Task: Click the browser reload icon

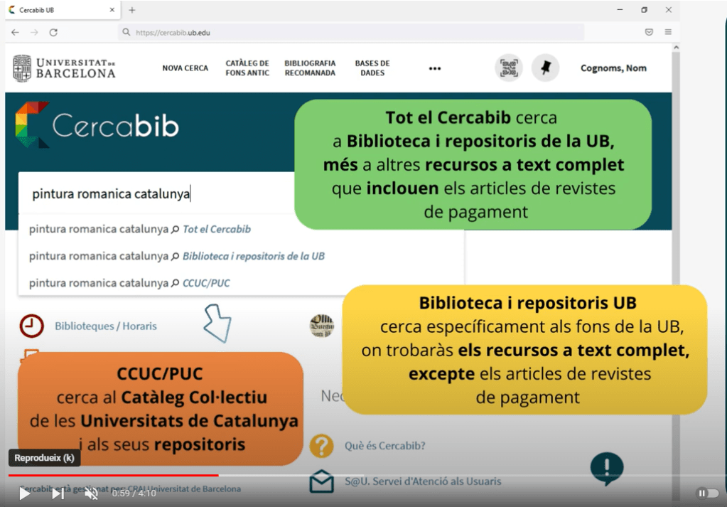Action: coord(53,32)
